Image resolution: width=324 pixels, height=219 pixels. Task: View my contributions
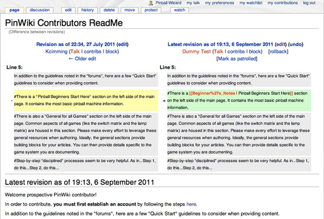[282, 3]
